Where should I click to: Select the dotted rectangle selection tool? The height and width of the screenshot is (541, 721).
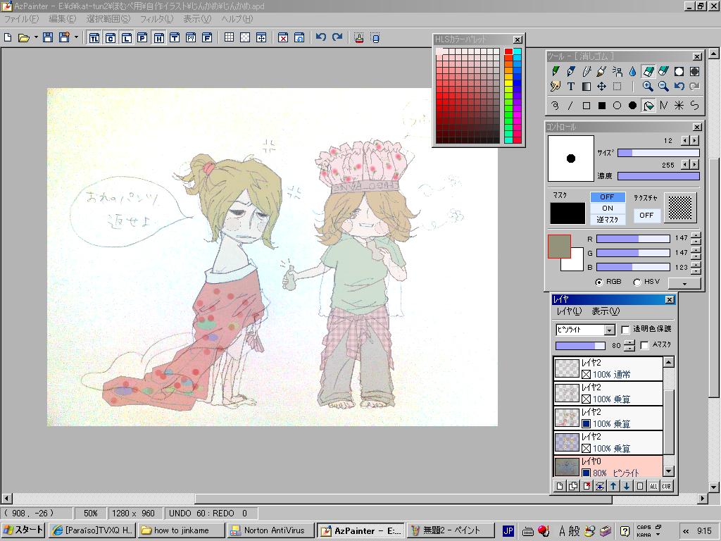click(x=617, y=87)
